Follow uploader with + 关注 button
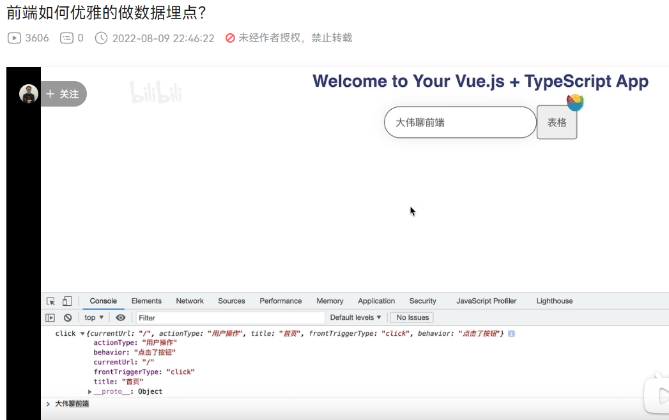Image resolution: width=669 pixels, height=420 pixels. [x=63, y=94]
